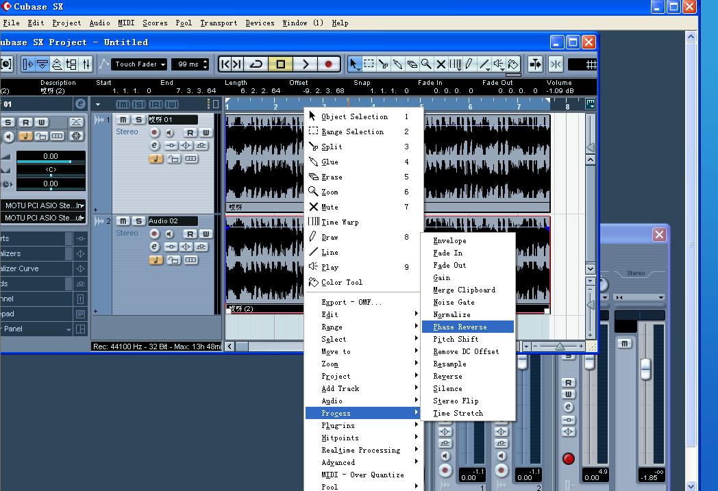The width and height of the screenshot is (718, 491).
Task: Select the Mute X tool in toolbar
Action: click(441, 64)
